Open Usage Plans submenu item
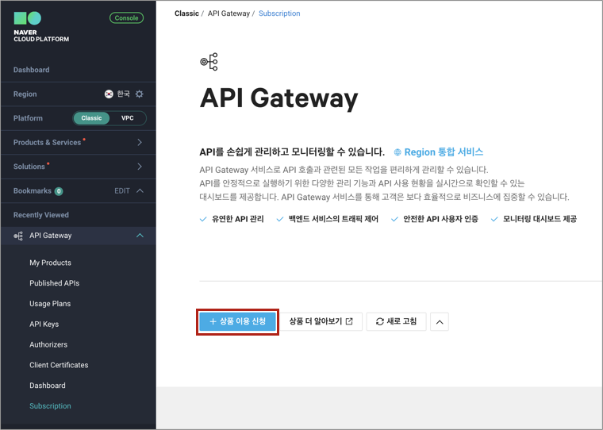 (50, 304)
